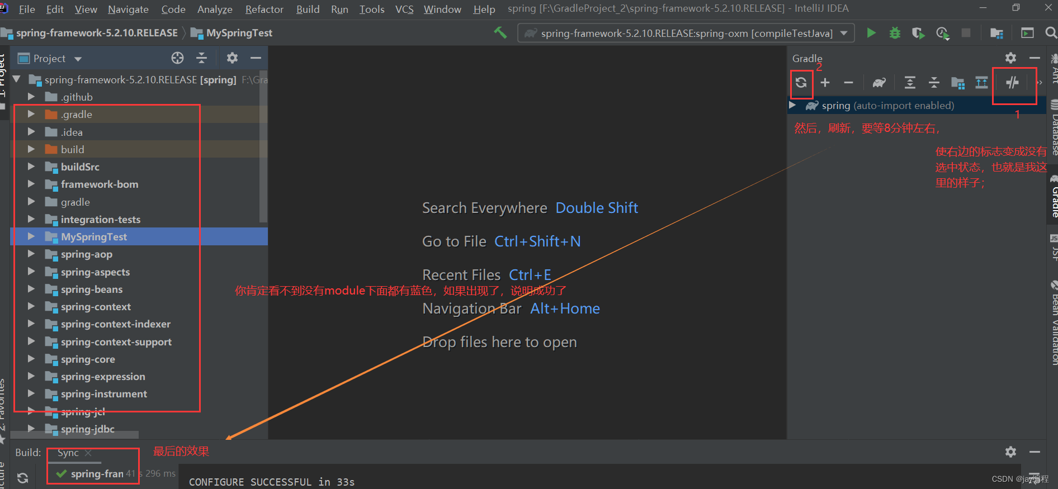Open the File menu
This screenshot has width=1058, height=489.
[27, 9]
